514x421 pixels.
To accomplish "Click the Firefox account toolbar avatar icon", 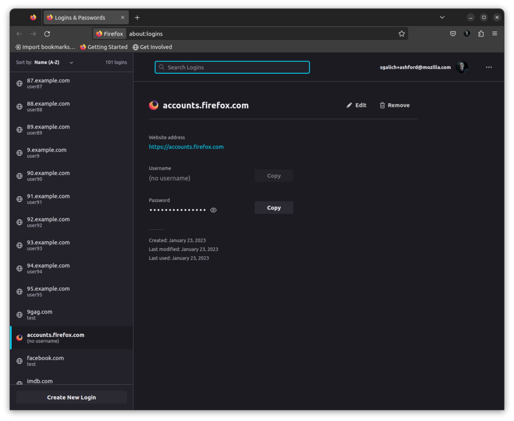I will (x=467, y=34).
